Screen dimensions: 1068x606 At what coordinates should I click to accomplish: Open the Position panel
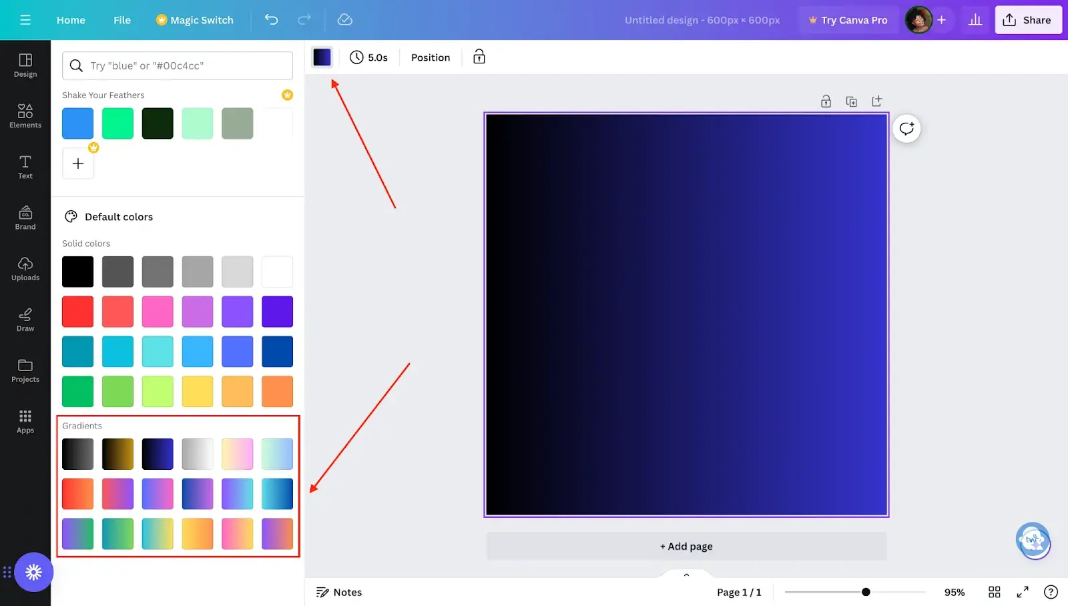point(431,57)
